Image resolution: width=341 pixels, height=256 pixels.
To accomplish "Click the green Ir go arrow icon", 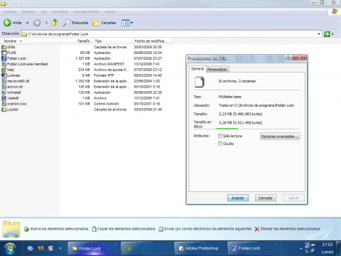I will pyautogui.click(x=327, y=34).
